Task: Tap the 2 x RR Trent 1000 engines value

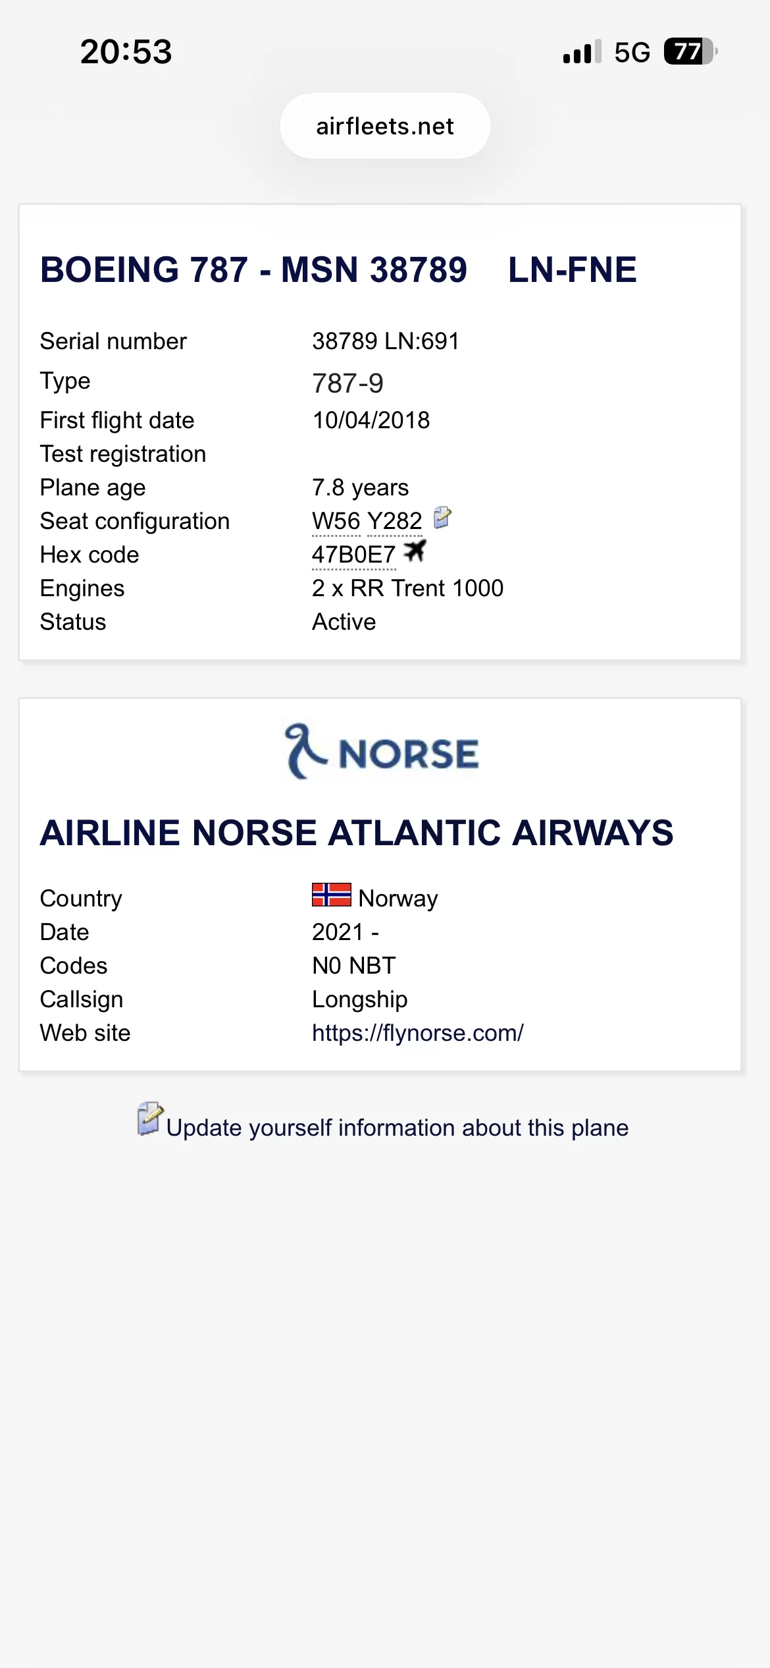Action: pyautogui.click(x=407, y=588)
